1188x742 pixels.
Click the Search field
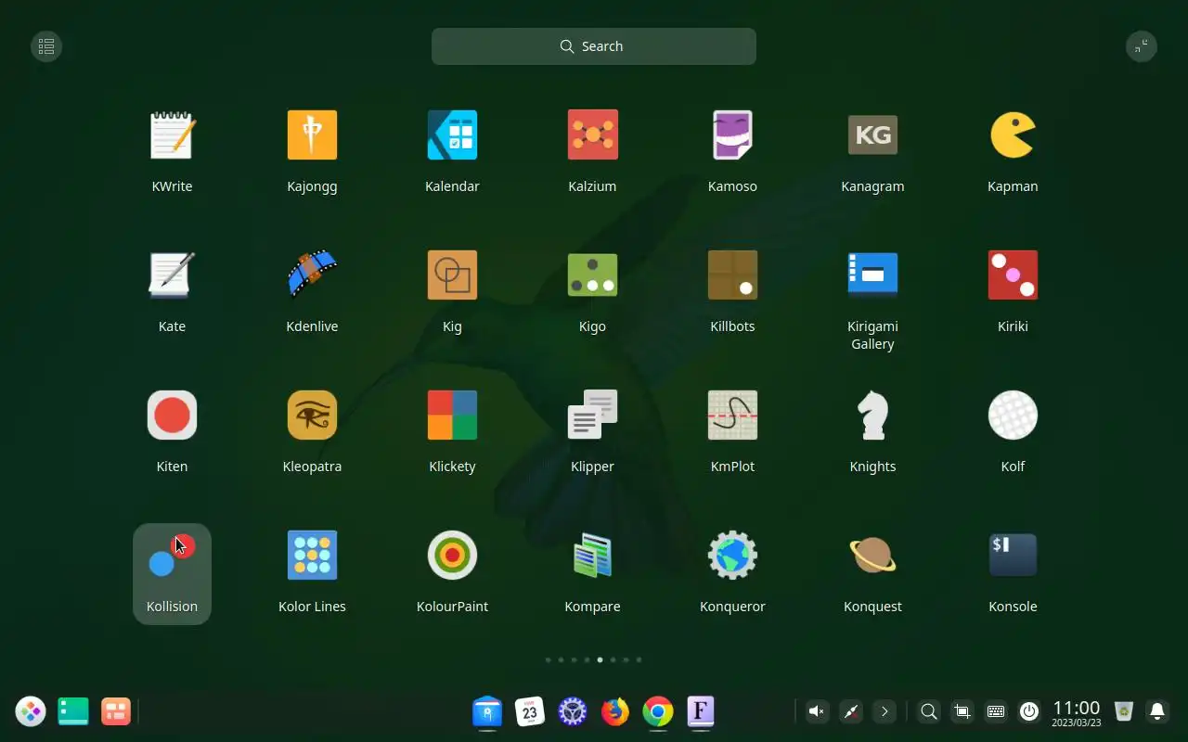(594, 46)
